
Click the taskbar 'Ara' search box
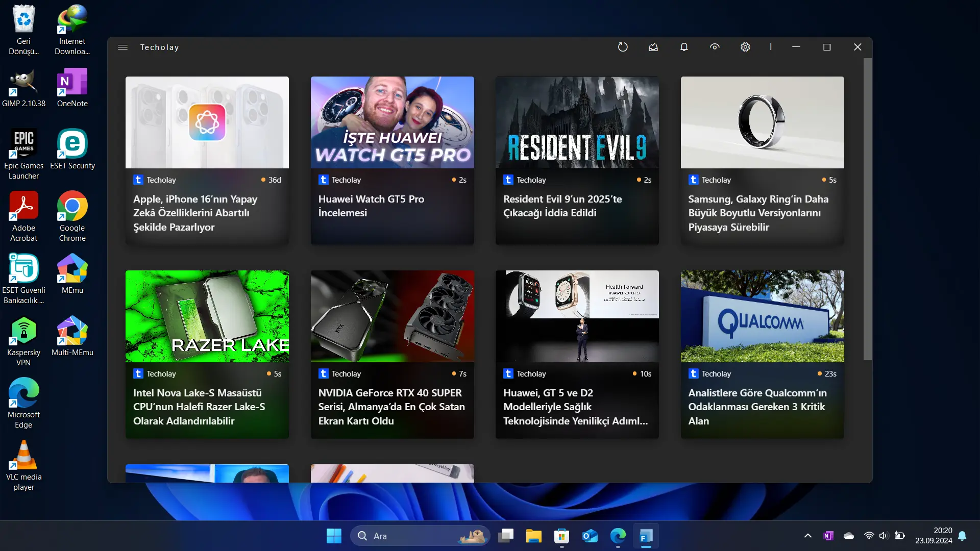click(x=420, y=536)
